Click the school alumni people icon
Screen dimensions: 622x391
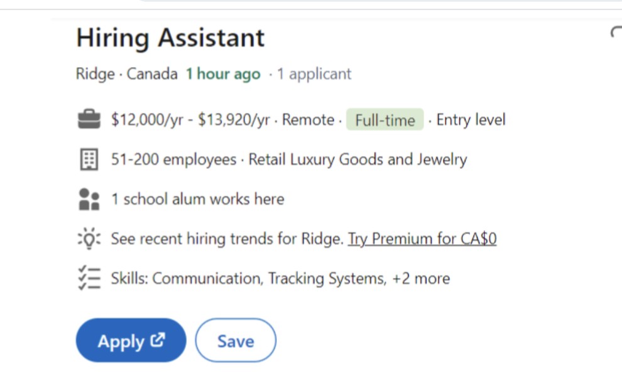point(89,198)
